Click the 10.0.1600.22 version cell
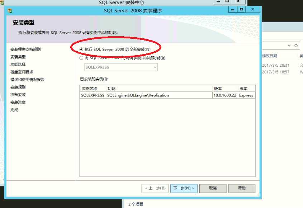 point(225,95)
